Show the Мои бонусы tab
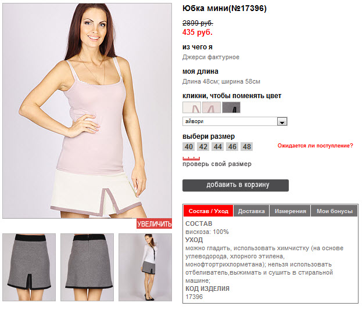This screenshot has width=362, height=310. pos(334,211)
